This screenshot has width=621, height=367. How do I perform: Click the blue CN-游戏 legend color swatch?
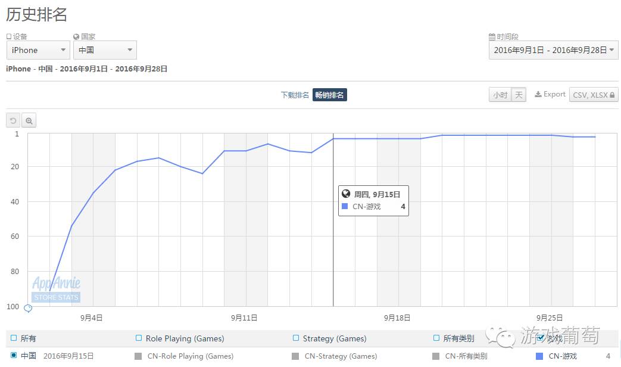[x=539, y=356]
